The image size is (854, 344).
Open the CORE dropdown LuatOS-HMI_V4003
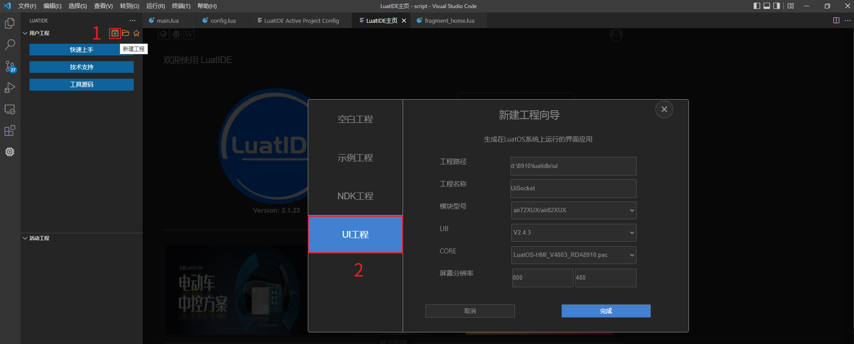pos(573,255)
